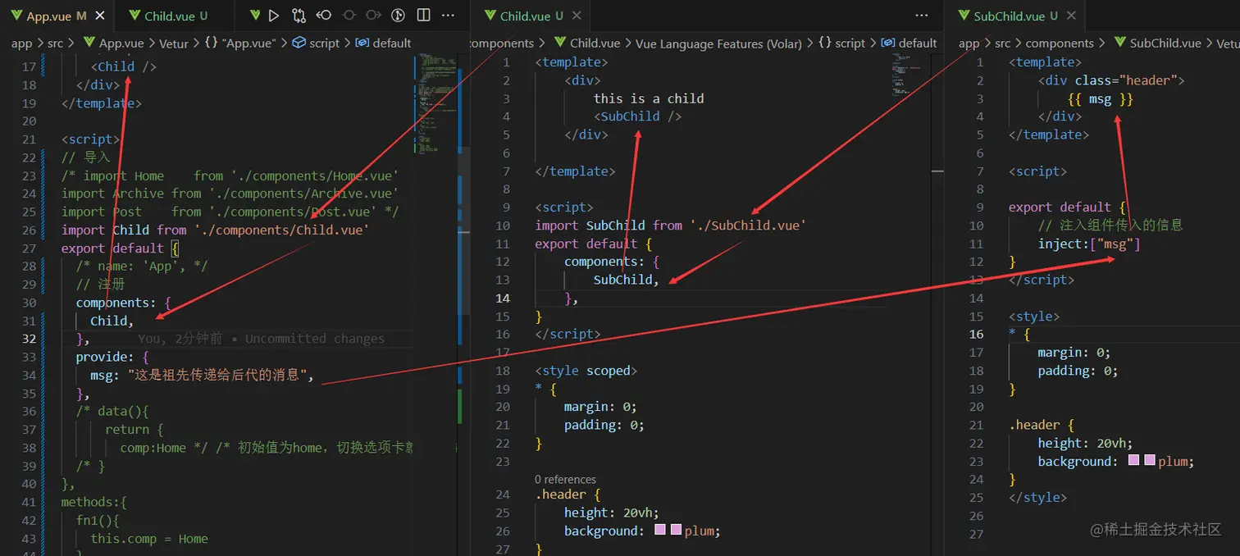Click '<style scoped>' in Child.vue
The image size is (1240, 556).
click(586, 371)
